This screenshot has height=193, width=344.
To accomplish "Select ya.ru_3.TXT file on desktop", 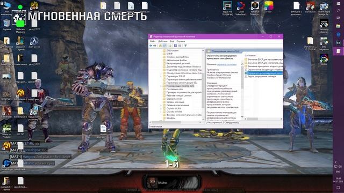I will click(34, 60).
